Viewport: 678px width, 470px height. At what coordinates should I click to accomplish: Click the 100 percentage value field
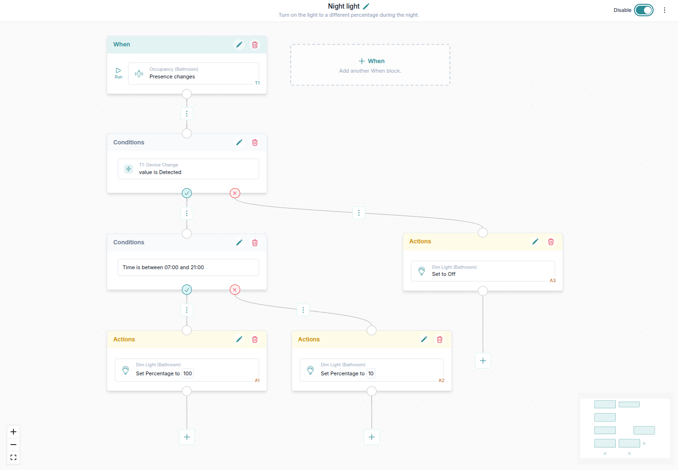pyautogui.click(x=188, y=374)
